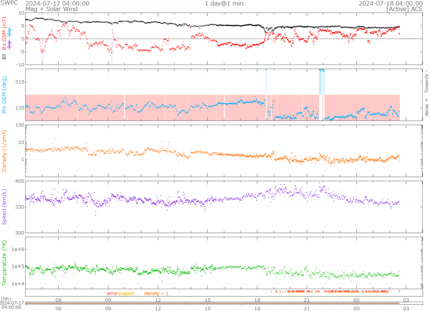Click the 'Towards -' sector label
The width and height of the screenshot is (430, 311).
pyautogui.click(x=427, y=80)
